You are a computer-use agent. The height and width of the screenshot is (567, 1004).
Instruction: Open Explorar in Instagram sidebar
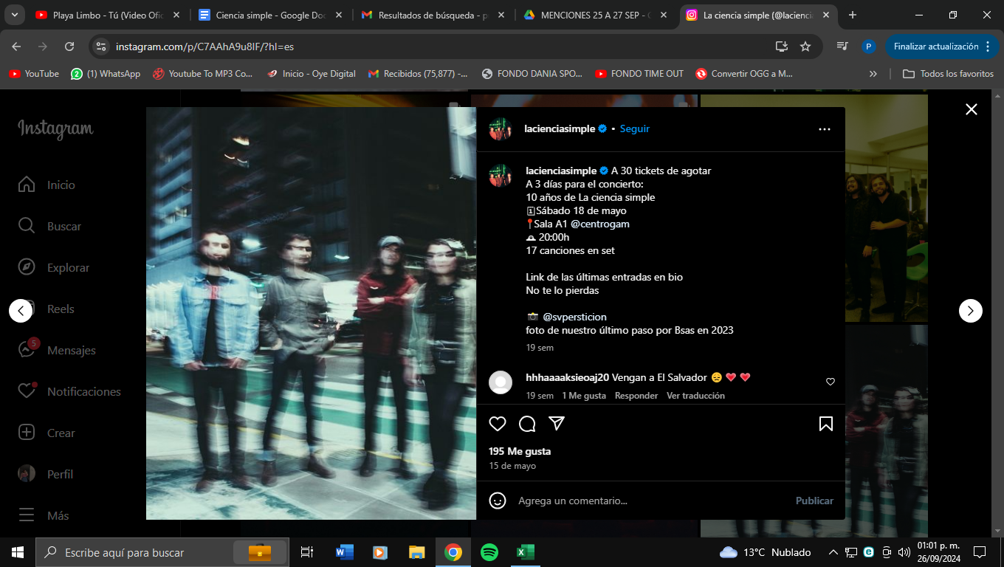pyautogui.click(x=54, y=267)
